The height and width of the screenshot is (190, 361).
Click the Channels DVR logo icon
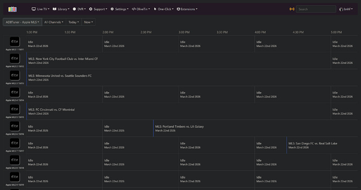[13, 9]
